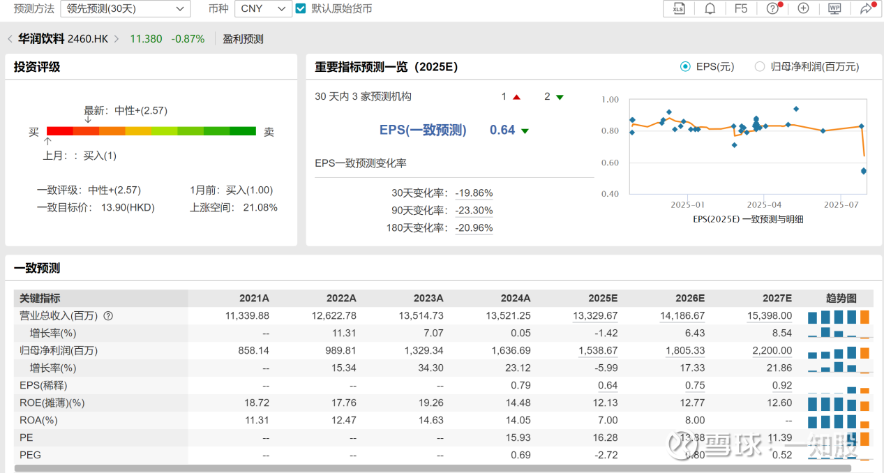Viewport: 884px width, 473px height.
Task: Select the 13,521.25 revenue cell
Action: pos(509,316)
